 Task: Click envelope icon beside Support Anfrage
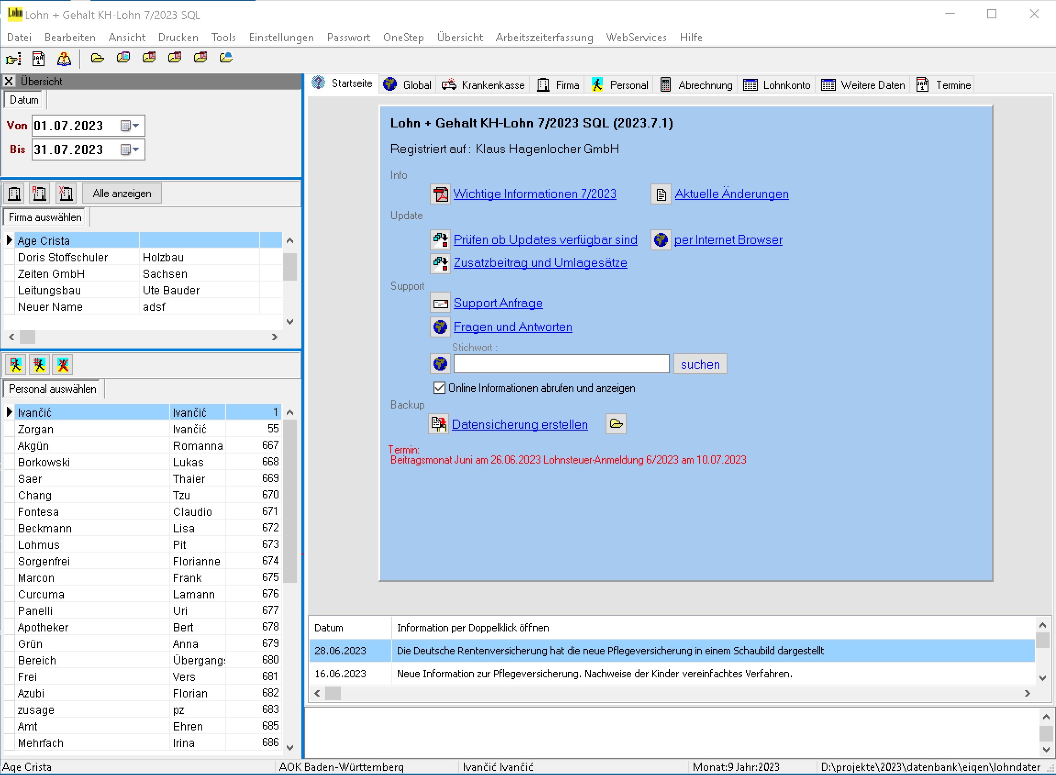pos(440,304)
